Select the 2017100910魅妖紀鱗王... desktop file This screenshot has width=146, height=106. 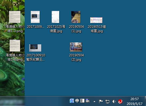[x=35, y=48]
